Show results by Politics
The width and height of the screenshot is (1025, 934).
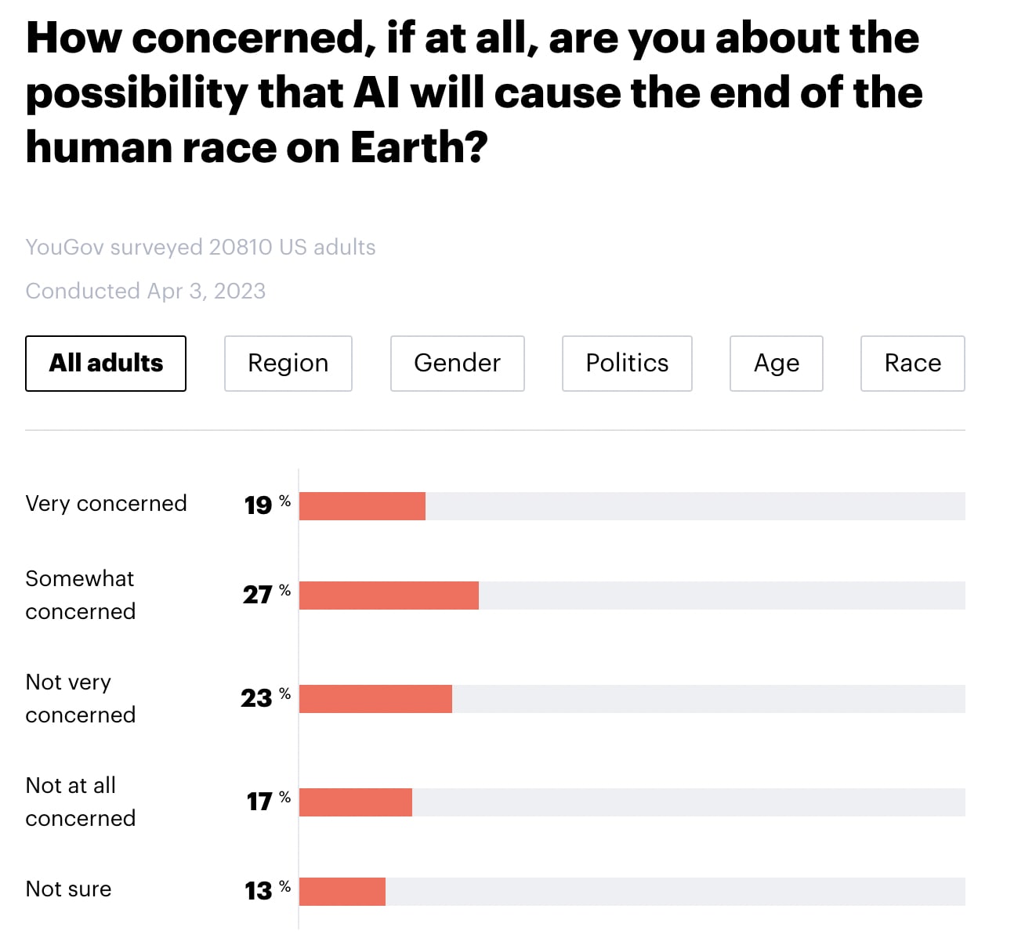[627, 364]
